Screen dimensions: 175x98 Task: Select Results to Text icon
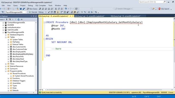coord(72,12)
